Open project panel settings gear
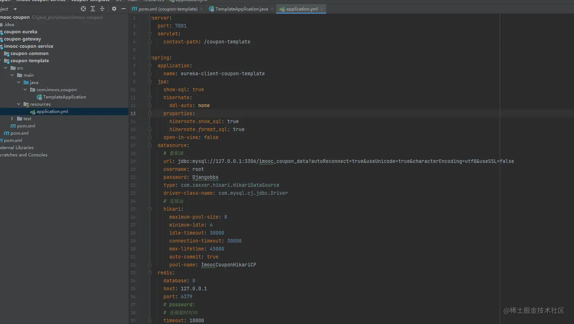This screenshot has height=324, width=574. coord(114,9)
